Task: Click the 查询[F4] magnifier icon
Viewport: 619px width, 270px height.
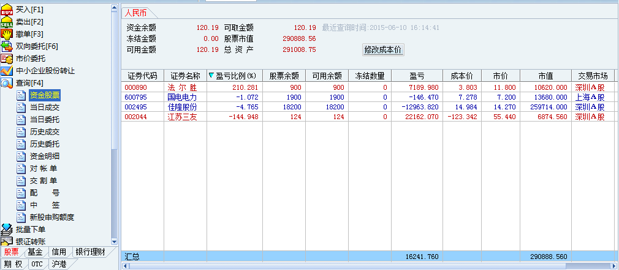Action: pyautogui.click(x=7, y=83)
